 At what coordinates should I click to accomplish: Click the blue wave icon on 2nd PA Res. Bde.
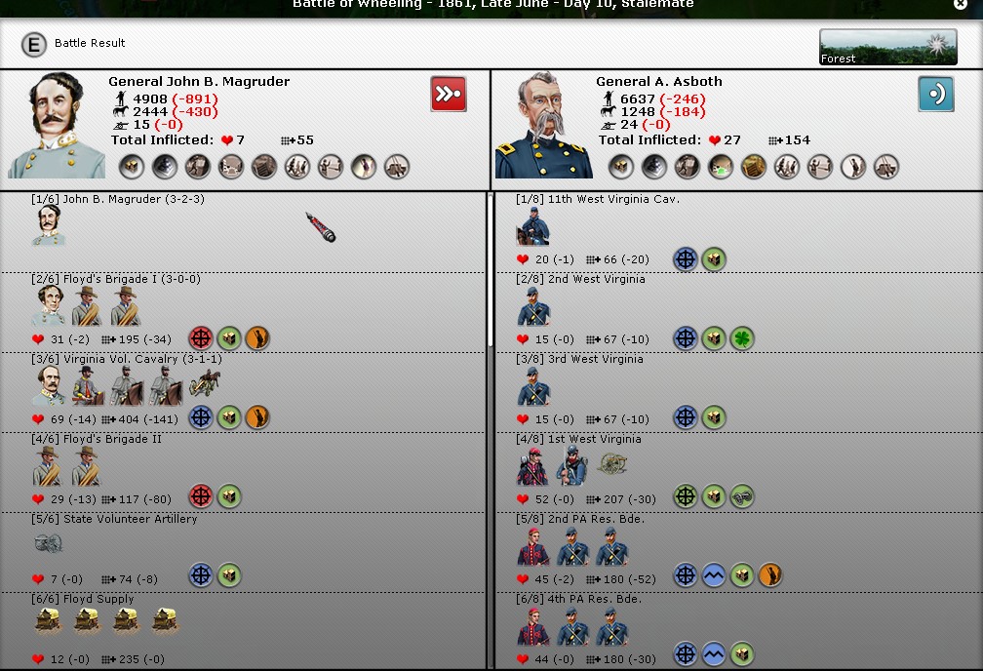pyautogui.click(x=714, y=575)
